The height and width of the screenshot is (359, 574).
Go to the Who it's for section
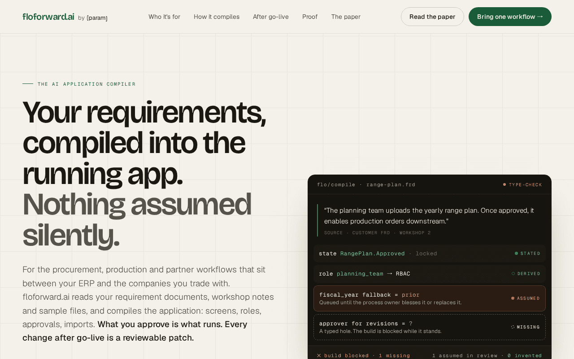click(x=164, y=17)
